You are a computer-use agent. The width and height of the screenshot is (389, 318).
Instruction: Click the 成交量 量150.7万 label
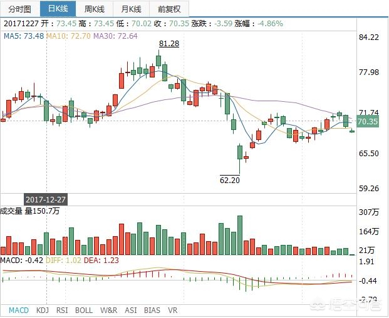(30, 211)
